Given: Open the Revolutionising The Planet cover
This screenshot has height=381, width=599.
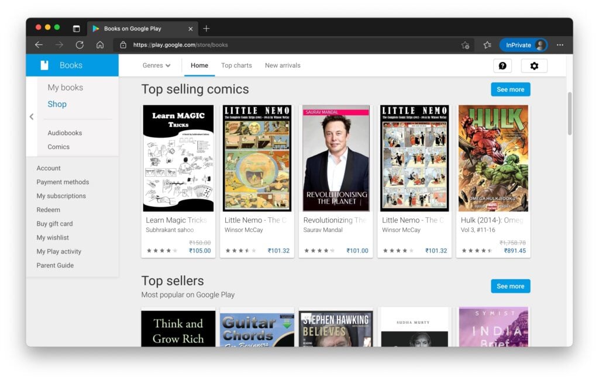Looking at the screenshot, I should (x=336, y=158).
